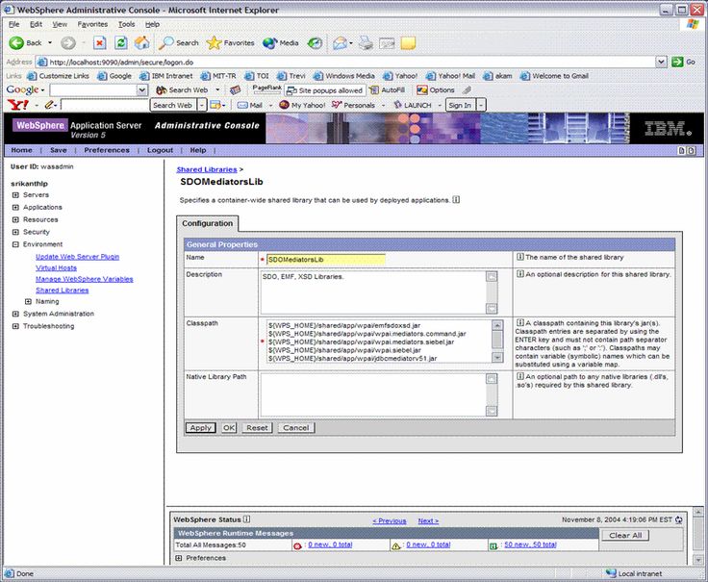This screenshot has height=582, width=708.
Task: Click the LAUNCH toolbar button
Action: (413, 105)
